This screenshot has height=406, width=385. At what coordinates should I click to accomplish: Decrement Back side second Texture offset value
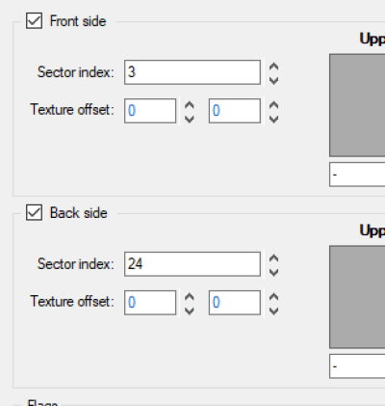click(x=273, y=310)
